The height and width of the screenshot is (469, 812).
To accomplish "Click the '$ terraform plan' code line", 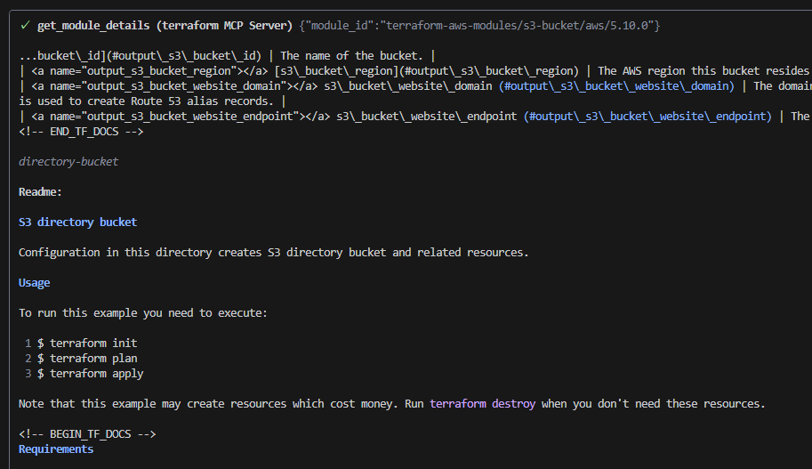I will [x=87, y=359].
